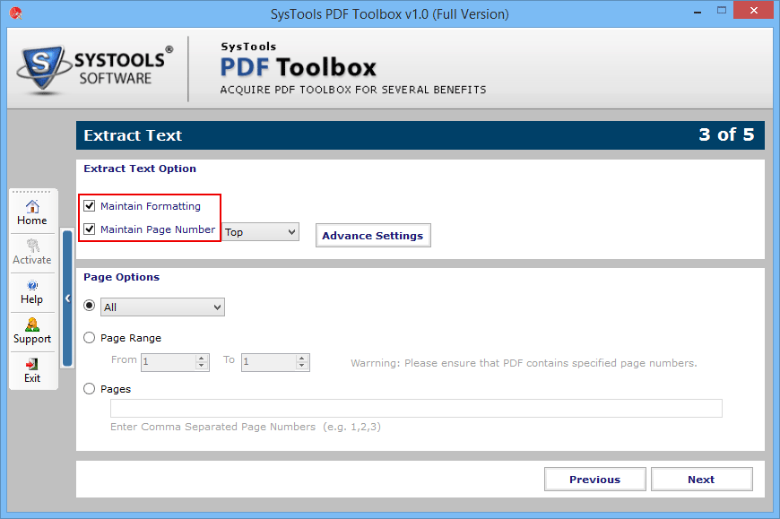This screenshot has width=780, height=519.
Task: Open Help from the sidebar icon
Action: pyautogui.click(x=32, y=285)
